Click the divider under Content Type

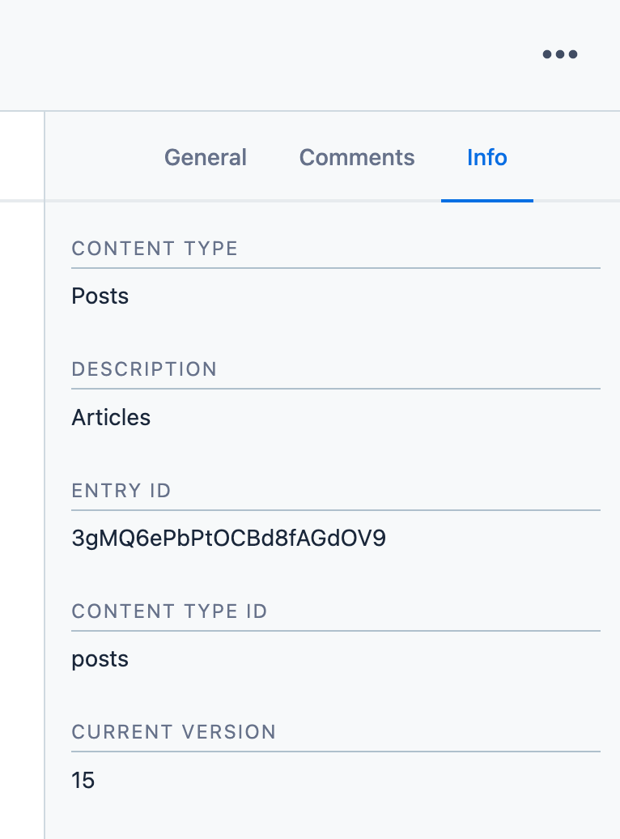coord(336,264)
